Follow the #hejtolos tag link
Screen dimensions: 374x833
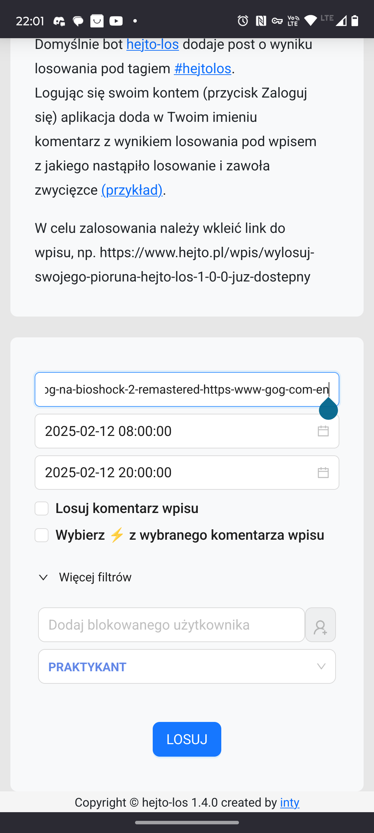point(203,69)
